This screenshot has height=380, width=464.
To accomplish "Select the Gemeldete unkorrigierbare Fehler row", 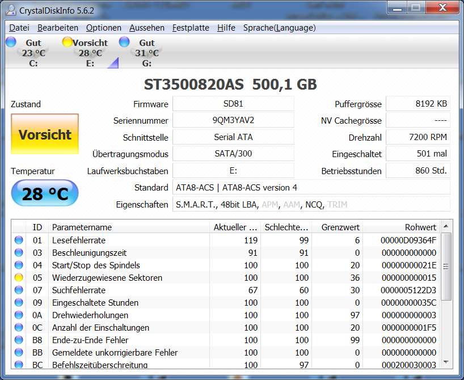I will [226, 352].
